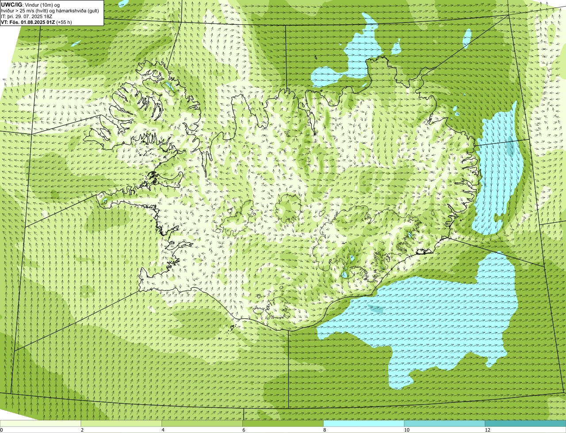Click the '8' label on the color scale
The image size is (566, 433).
click(324, 430)
